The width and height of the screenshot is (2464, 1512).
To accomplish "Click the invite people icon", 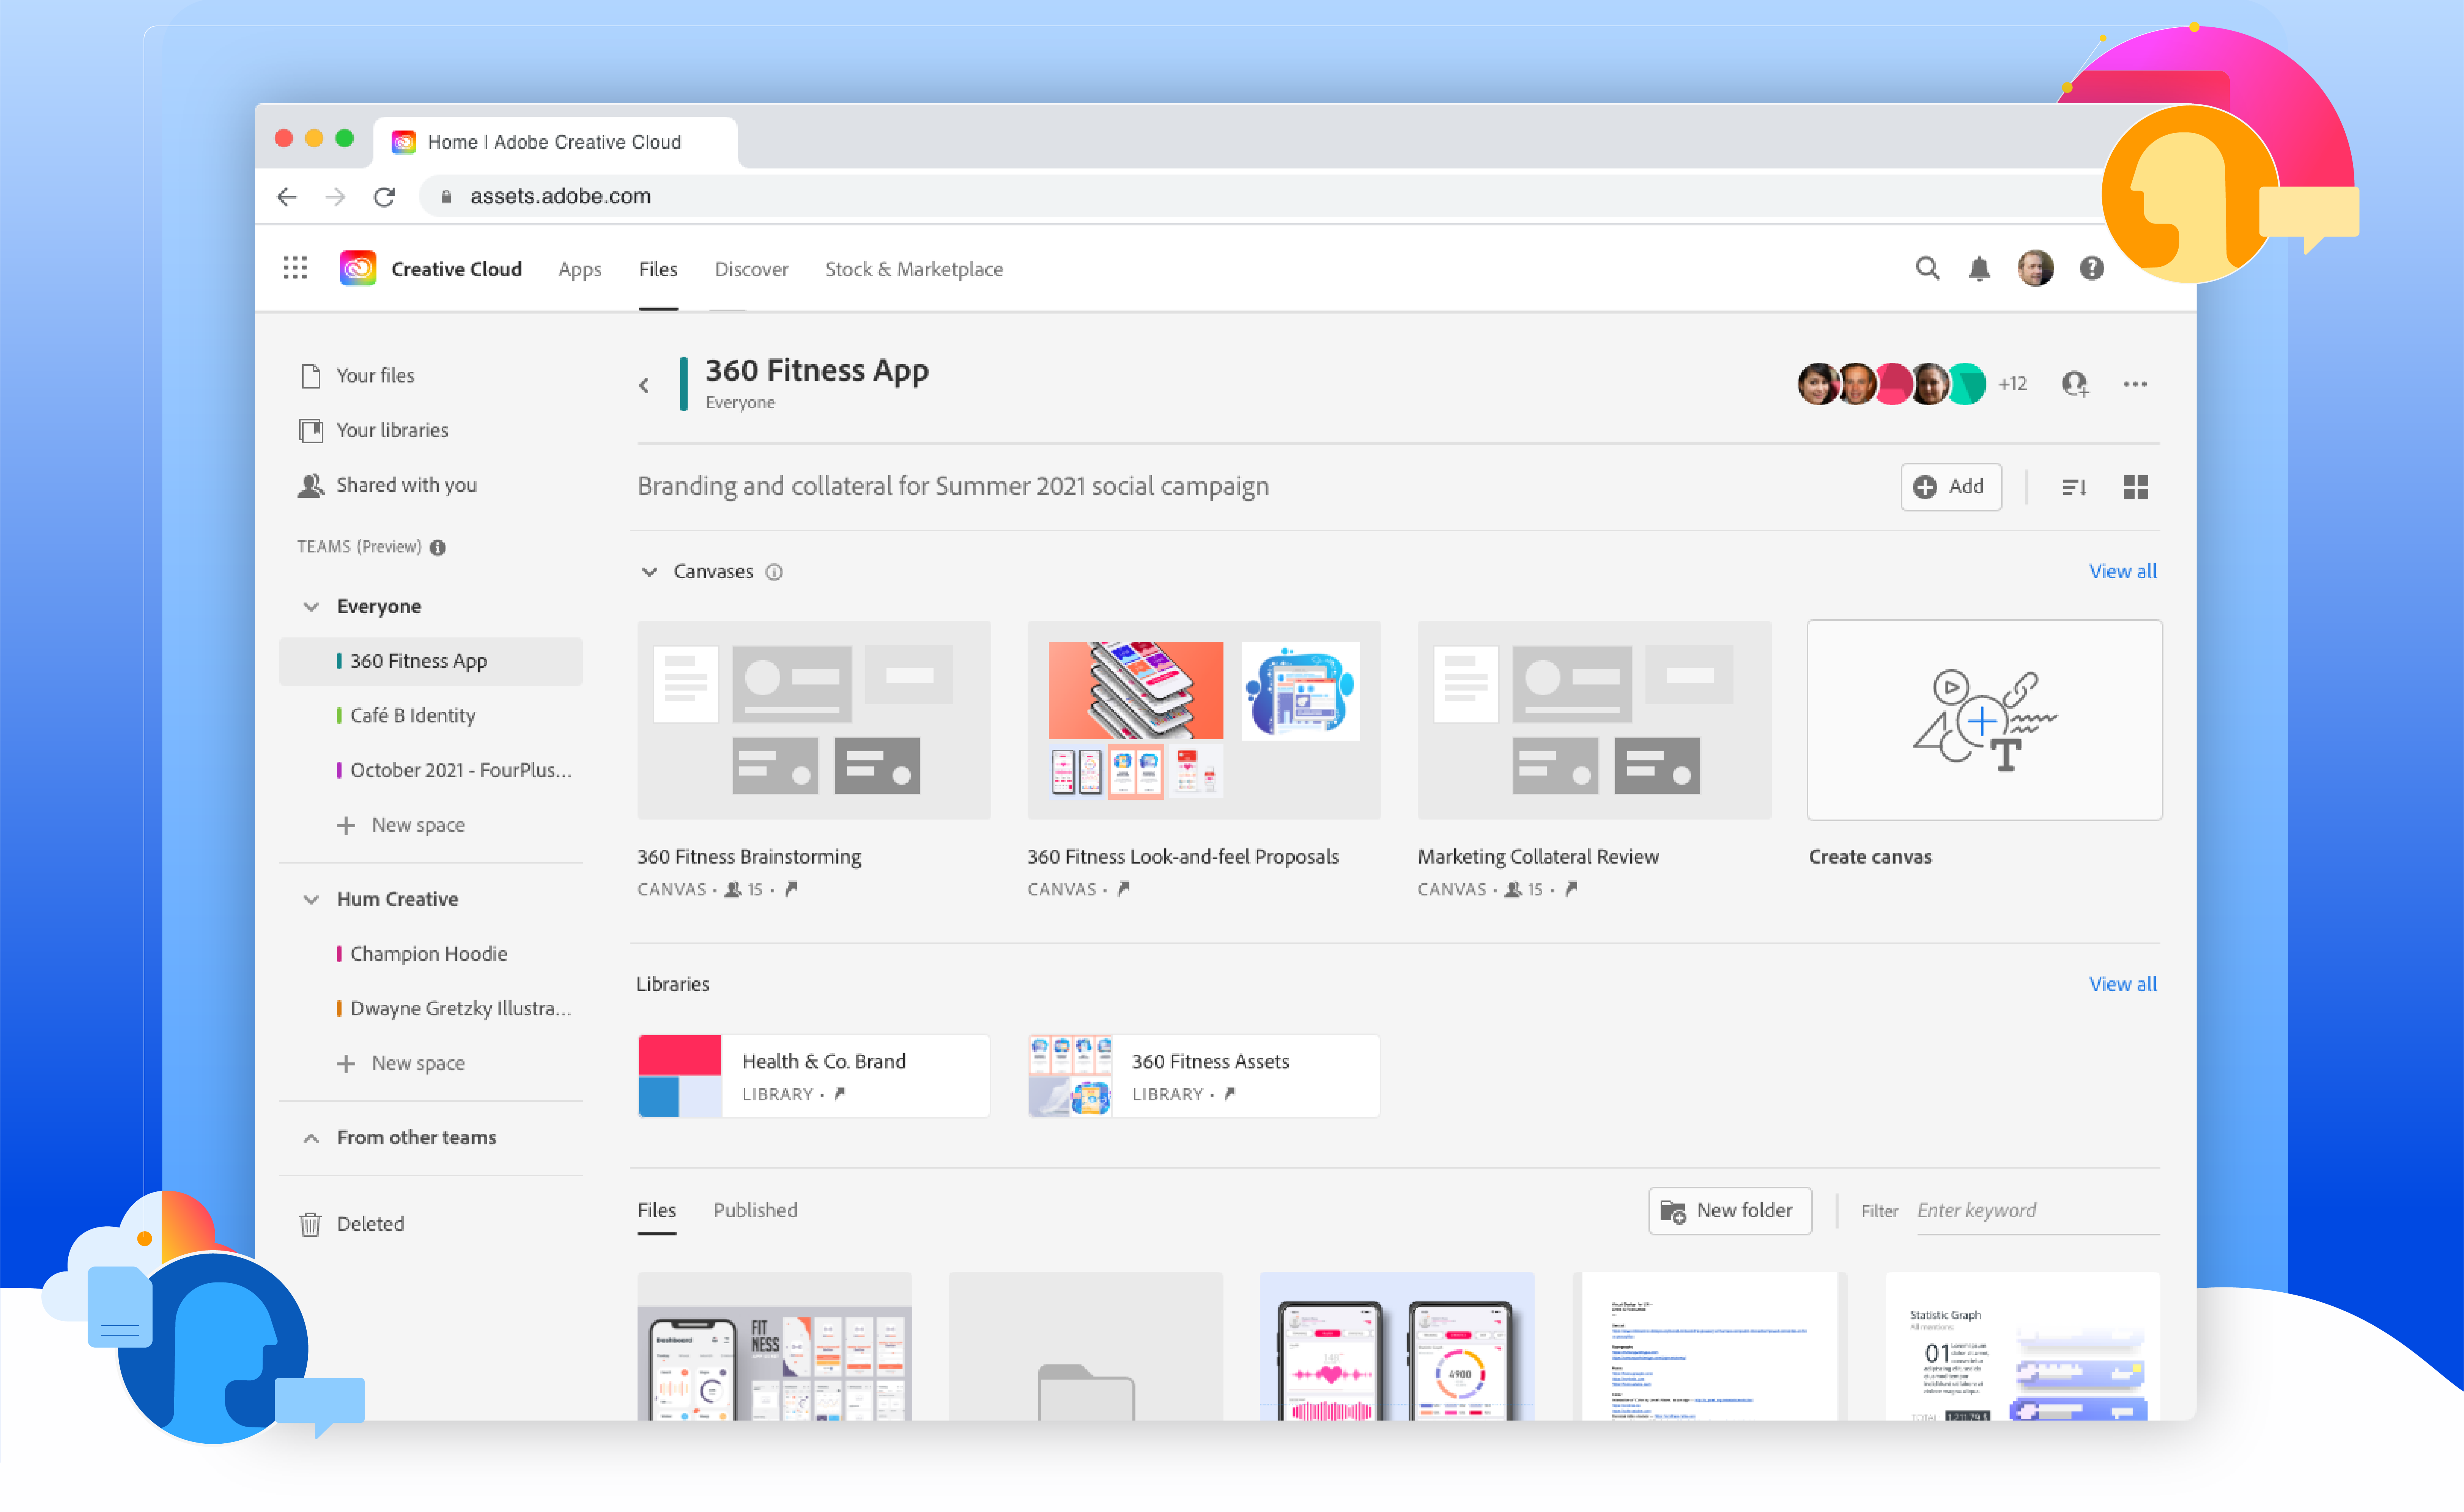I will (x=2075, y=384).
